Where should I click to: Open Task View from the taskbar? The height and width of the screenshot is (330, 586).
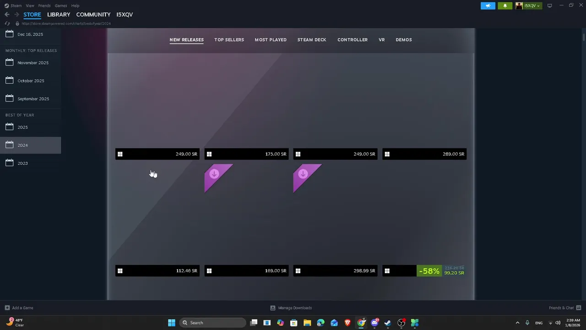coord(254,323)
